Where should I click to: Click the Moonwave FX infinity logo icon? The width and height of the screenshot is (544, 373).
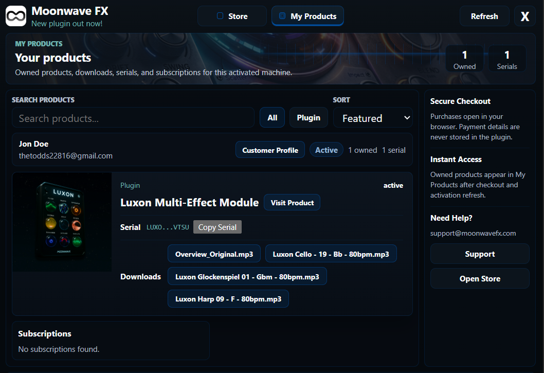coord(16,16)
